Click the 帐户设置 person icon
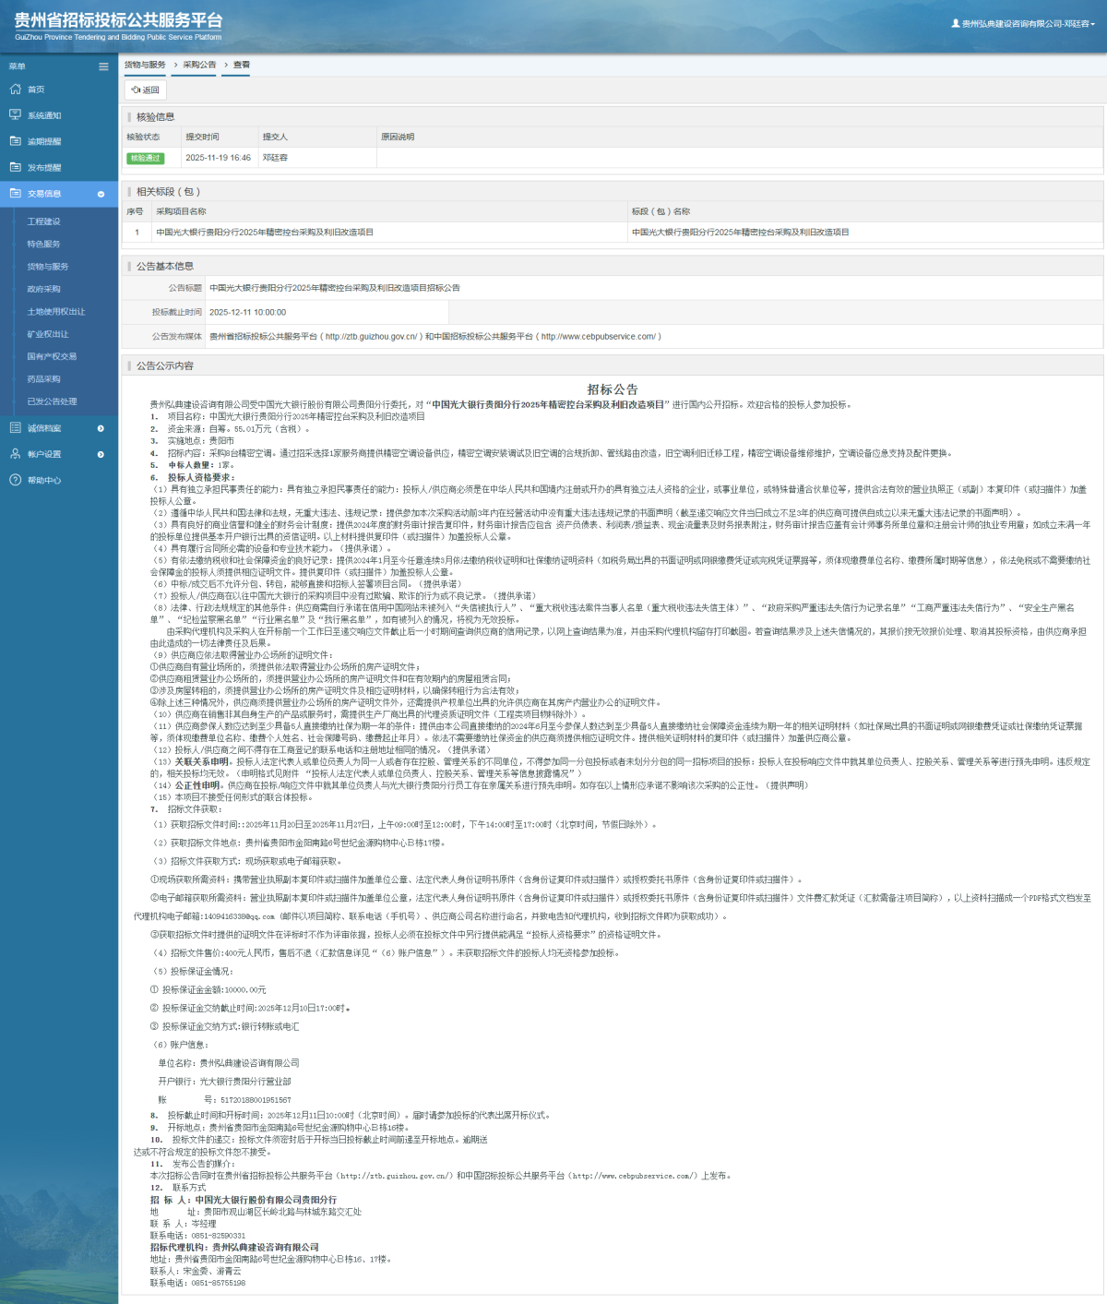The height and width of the screenshot is (1304, 1107). point(15,454)
